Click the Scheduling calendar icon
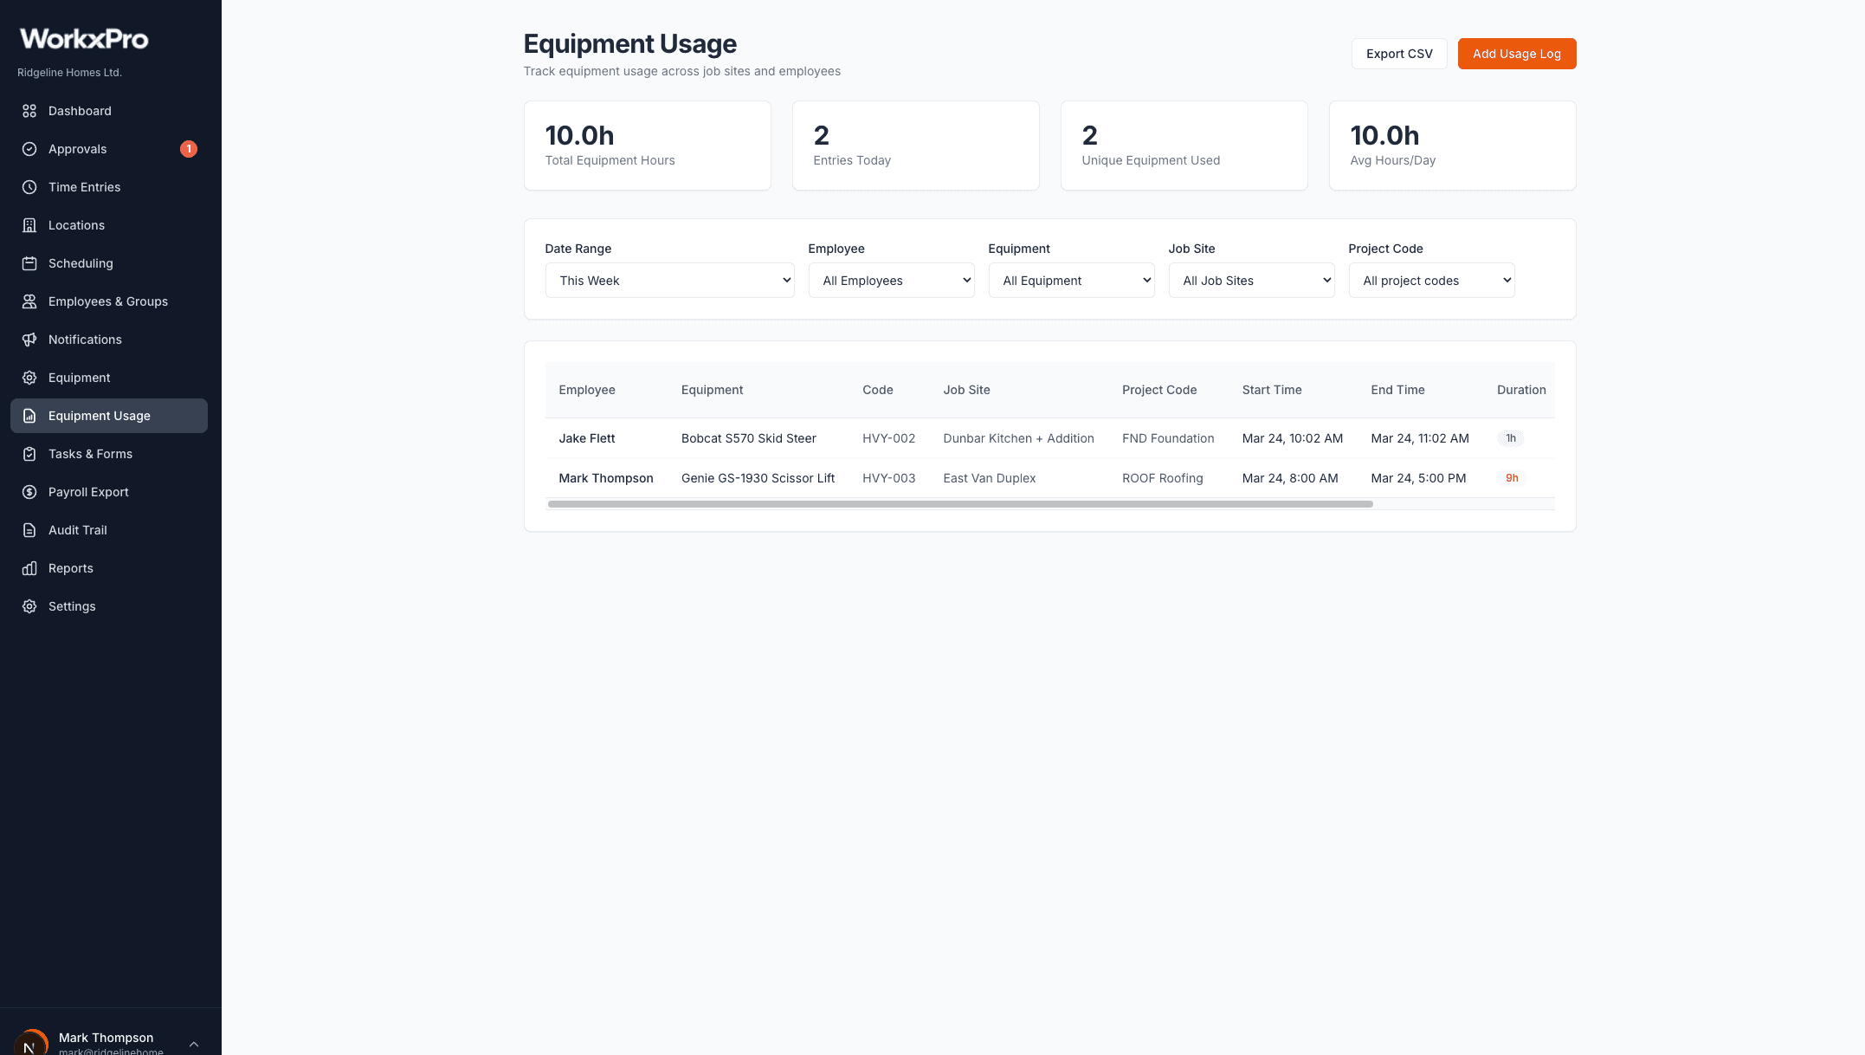Viewport: 1865px width, 1055px height. click(x=29, y=263)
